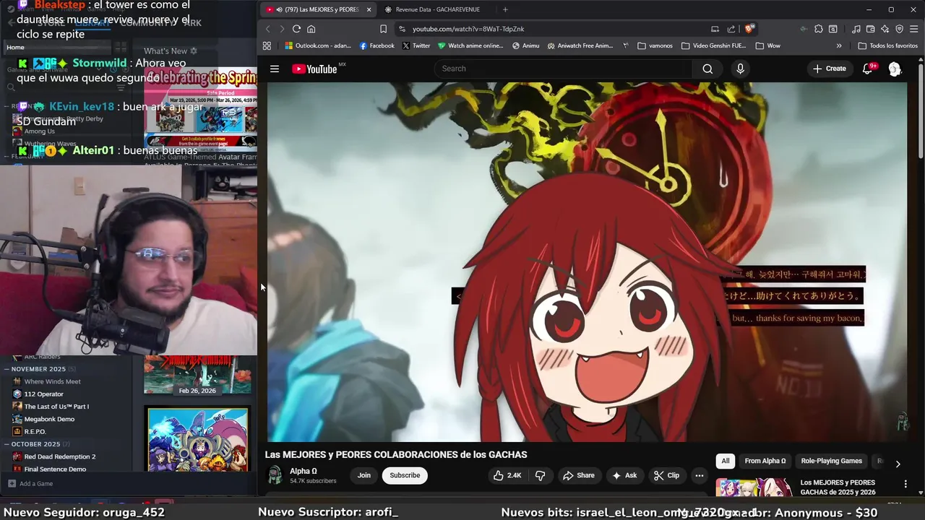Open Outlook.com bookmark
Viewport: 925px width, 520px height.
click(x=317, y=45)
